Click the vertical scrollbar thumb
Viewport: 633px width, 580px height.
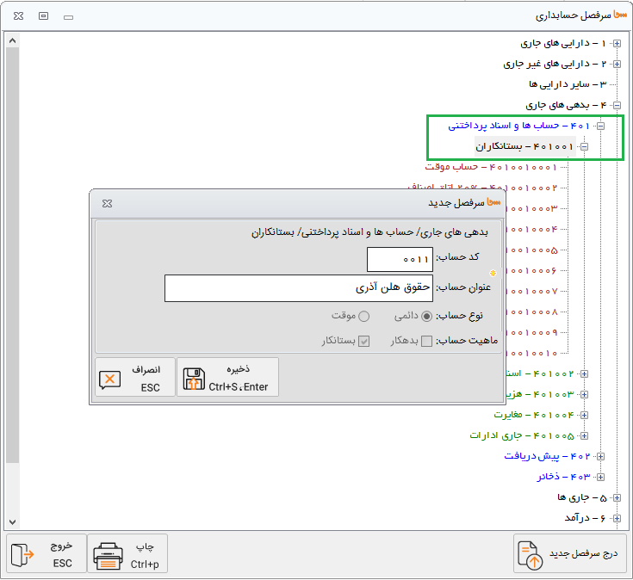click(13, 255)
